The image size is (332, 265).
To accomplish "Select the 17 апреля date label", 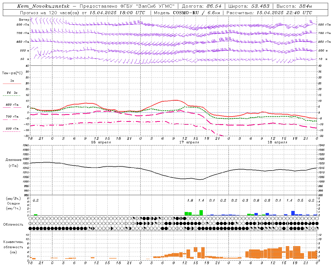I will point(189,142).
